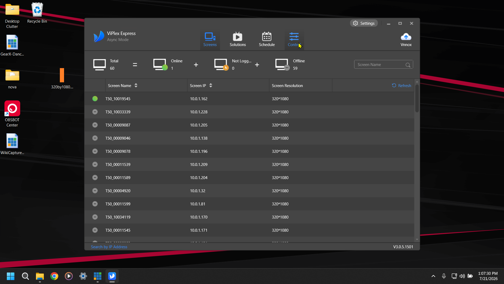Click the screen list vertical scrollbar
Screen dimensions: 504x284
(x=417, y=98)
